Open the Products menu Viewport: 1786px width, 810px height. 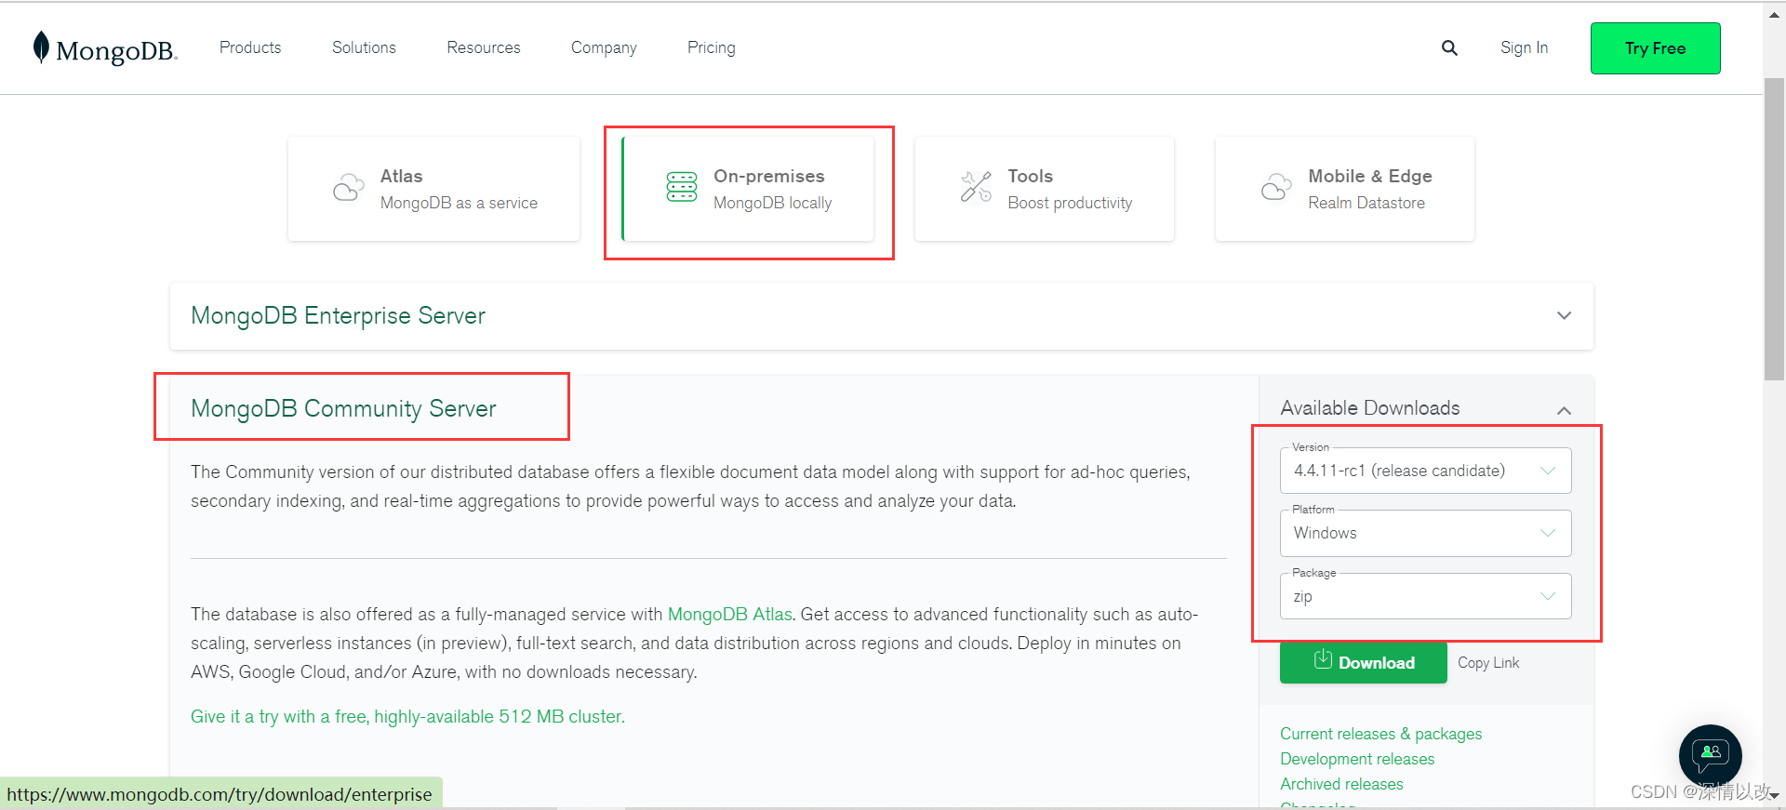coord(250,47)
